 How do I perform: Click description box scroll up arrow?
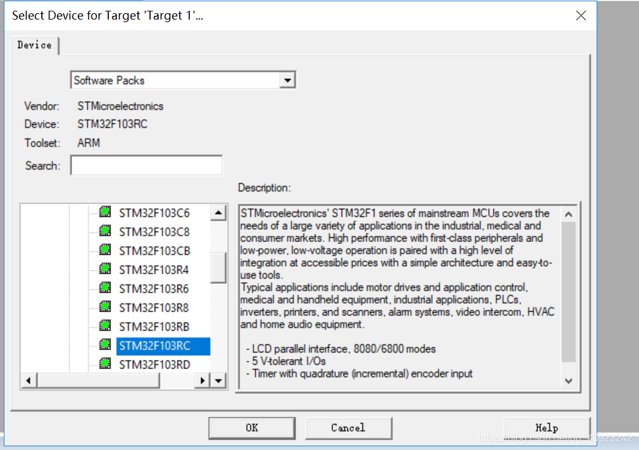point(569,214)
